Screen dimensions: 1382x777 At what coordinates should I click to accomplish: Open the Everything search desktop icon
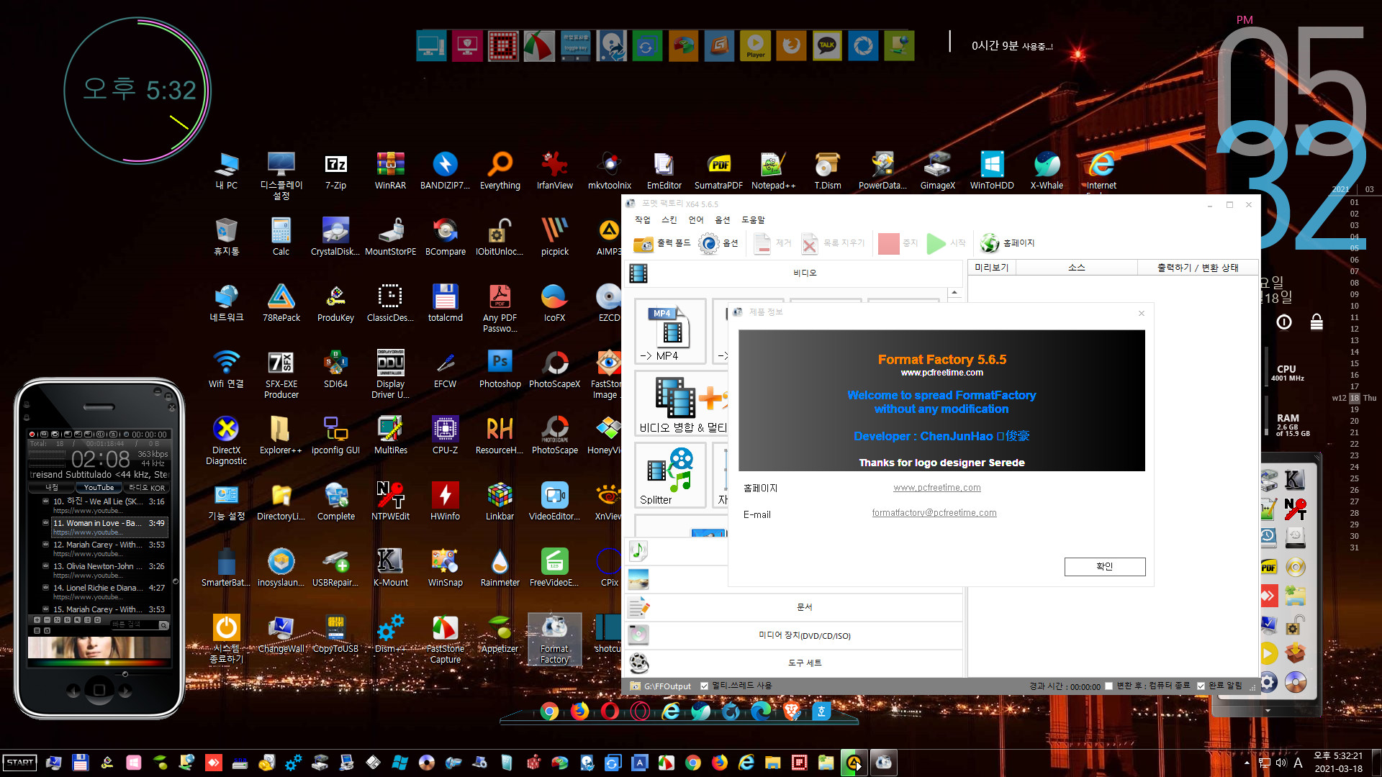(500, 171)
